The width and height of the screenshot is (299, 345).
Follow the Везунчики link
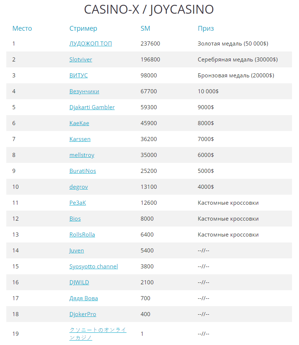84,91
